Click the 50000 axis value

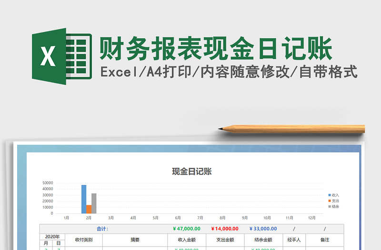coord(48,183)
